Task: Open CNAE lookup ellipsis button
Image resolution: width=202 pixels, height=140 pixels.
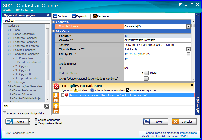Action: [x=146, y=79]
